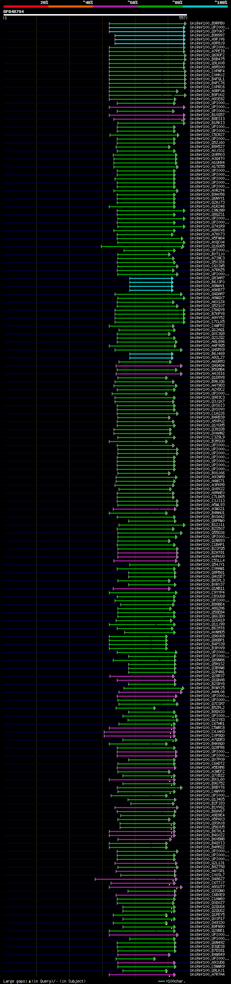Open hit UniRef100_Q69UF2

point(208,55)
